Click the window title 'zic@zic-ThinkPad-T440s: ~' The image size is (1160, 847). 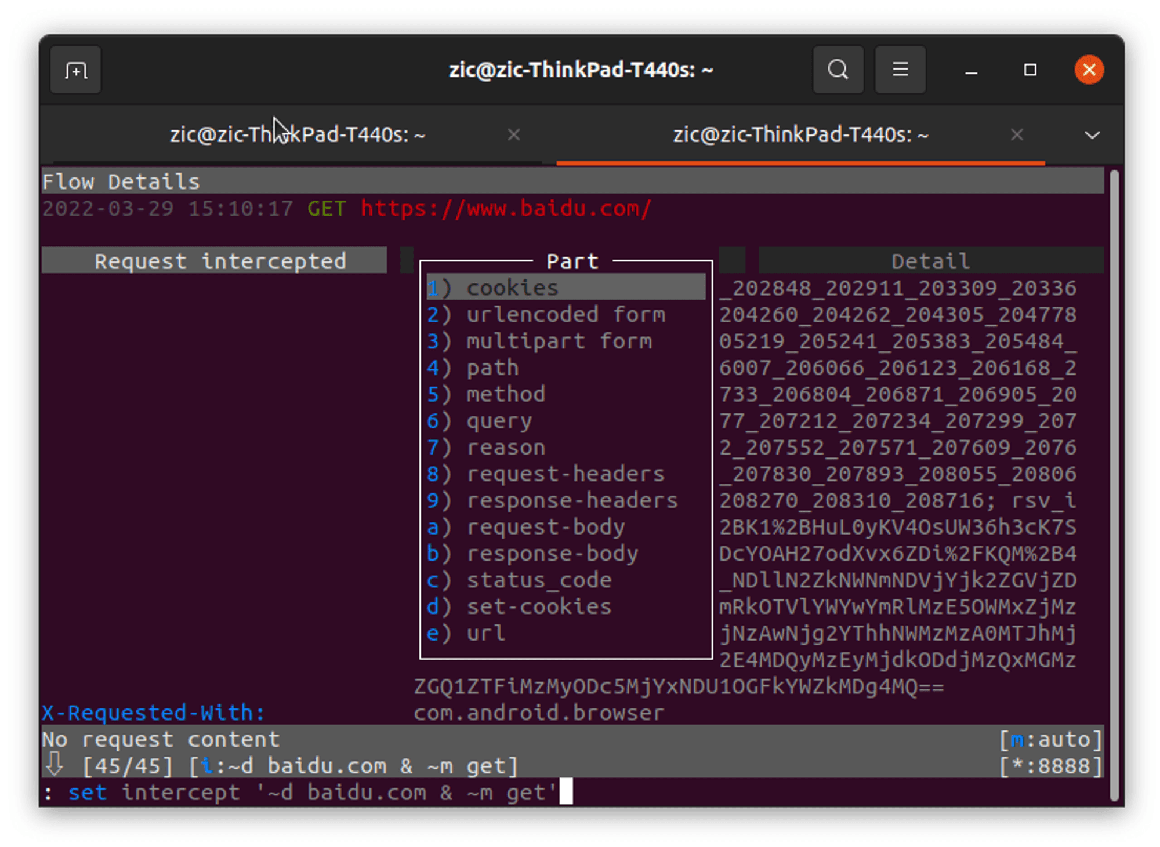pyautogui.click(x=581, y=70)
